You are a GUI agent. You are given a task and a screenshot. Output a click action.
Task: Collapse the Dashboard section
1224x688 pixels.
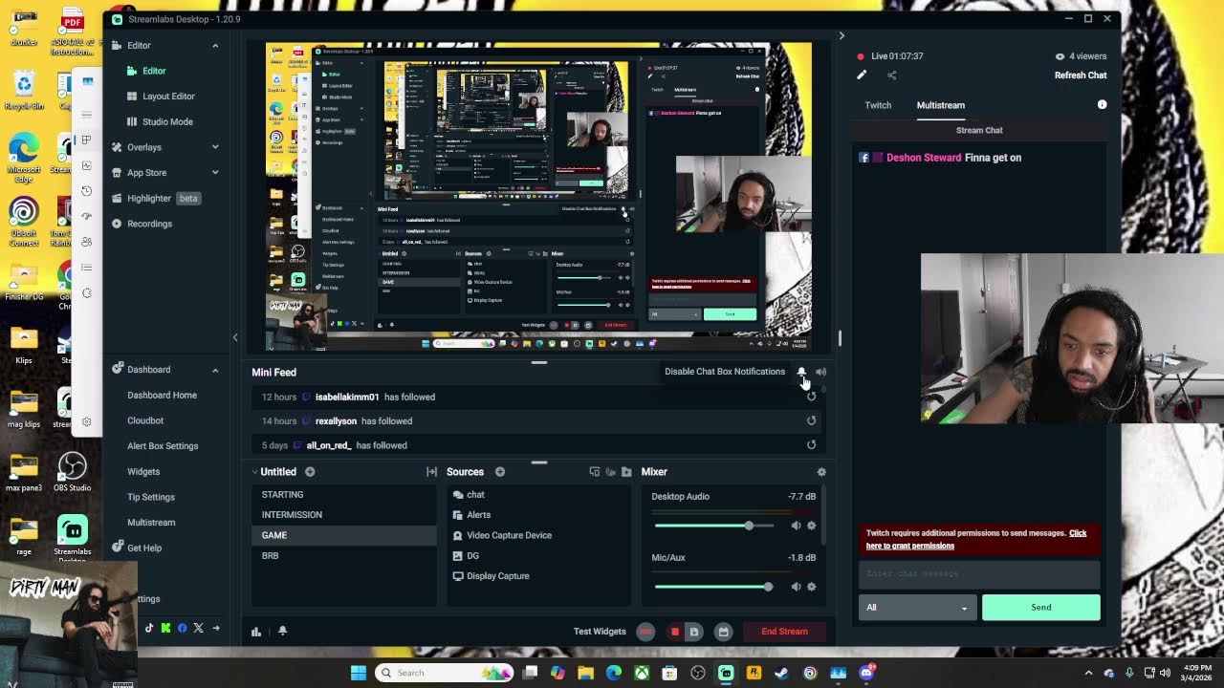point(215,370)
